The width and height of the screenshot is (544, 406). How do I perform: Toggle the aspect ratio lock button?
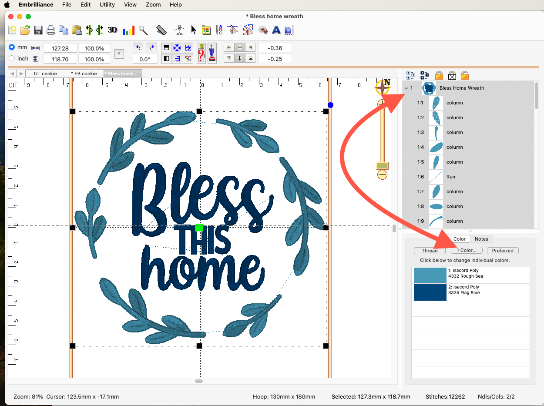119,54
